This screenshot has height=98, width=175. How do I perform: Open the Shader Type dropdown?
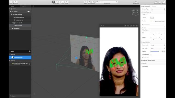pyautogui.click(x=158, y=9)
